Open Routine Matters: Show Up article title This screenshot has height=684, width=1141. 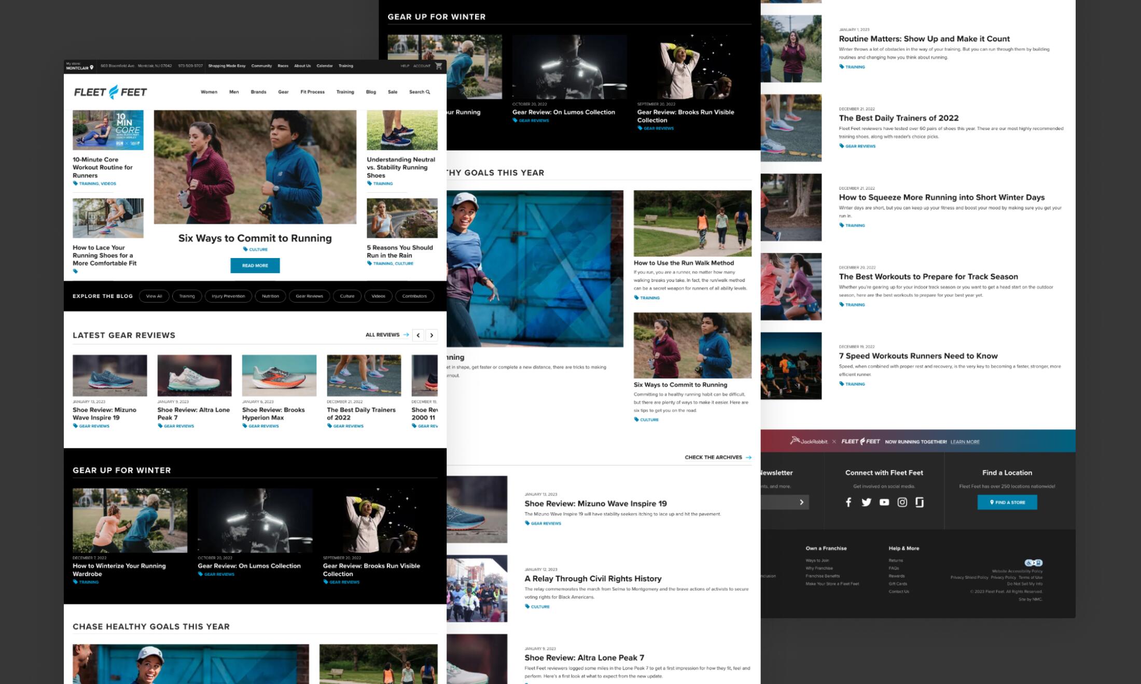pyautogui.click(x=924, y=39)
